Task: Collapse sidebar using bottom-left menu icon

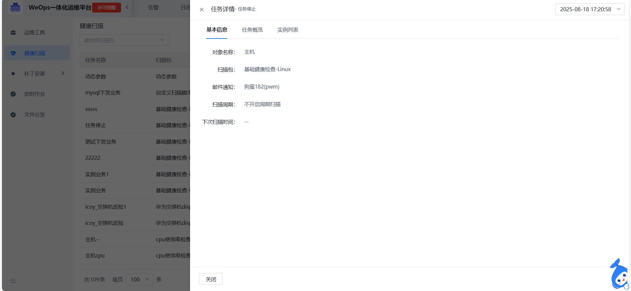Action: [x=13, y=281]
